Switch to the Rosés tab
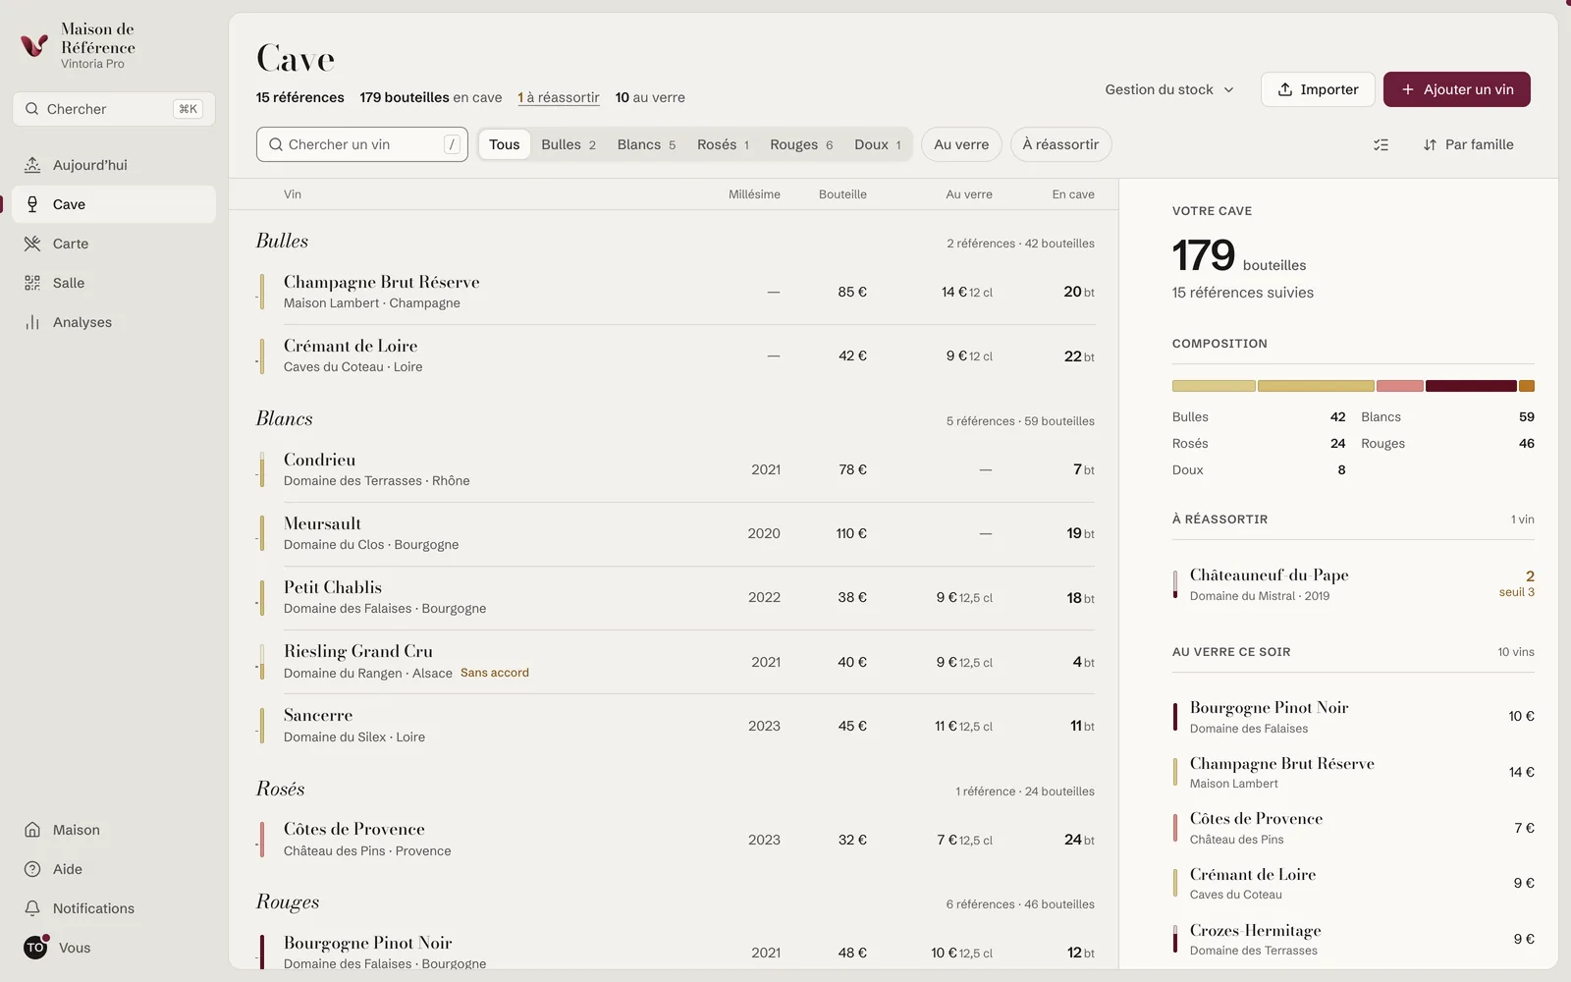 coord(723,144)
